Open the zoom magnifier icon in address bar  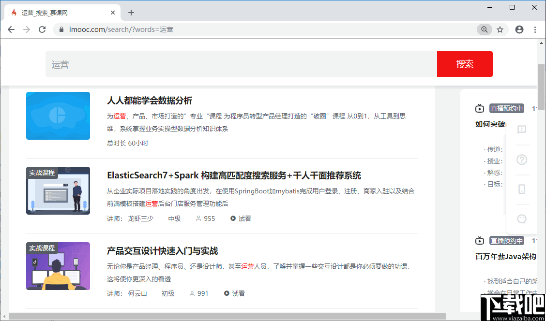(x=485, y=29)
